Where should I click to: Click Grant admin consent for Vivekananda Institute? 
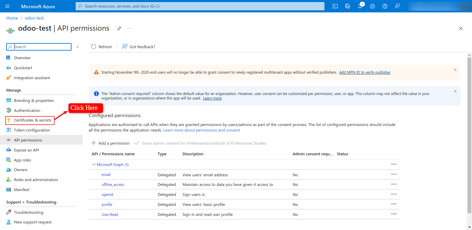point(200,143)
